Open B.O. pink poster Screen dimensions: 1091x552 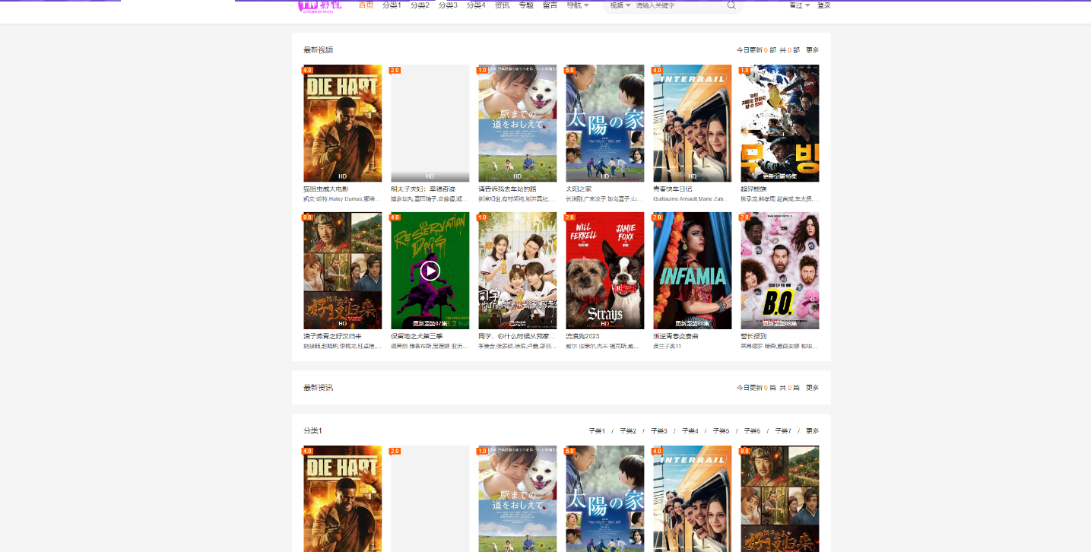pos(780,271)
